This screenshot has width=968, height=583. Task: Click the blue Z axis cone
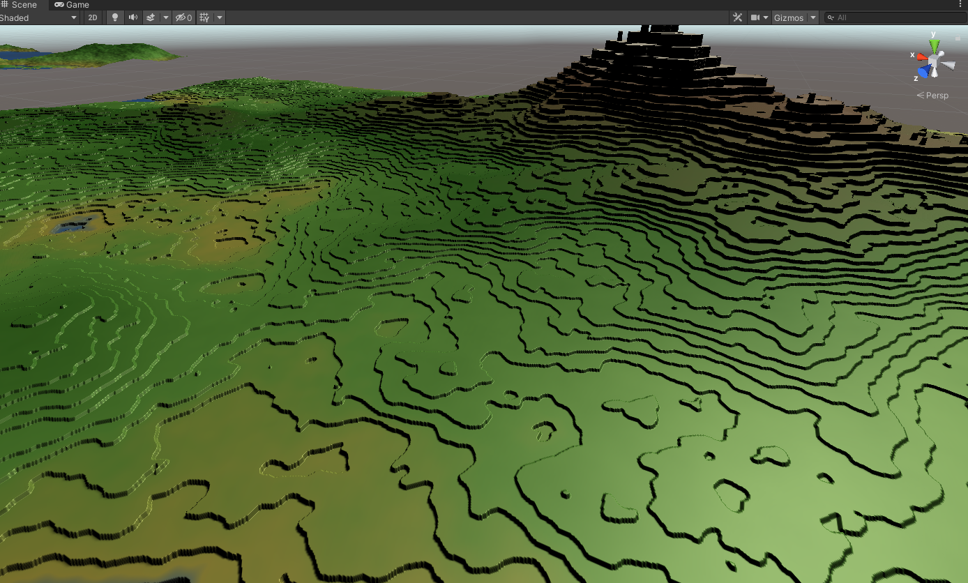923,71
